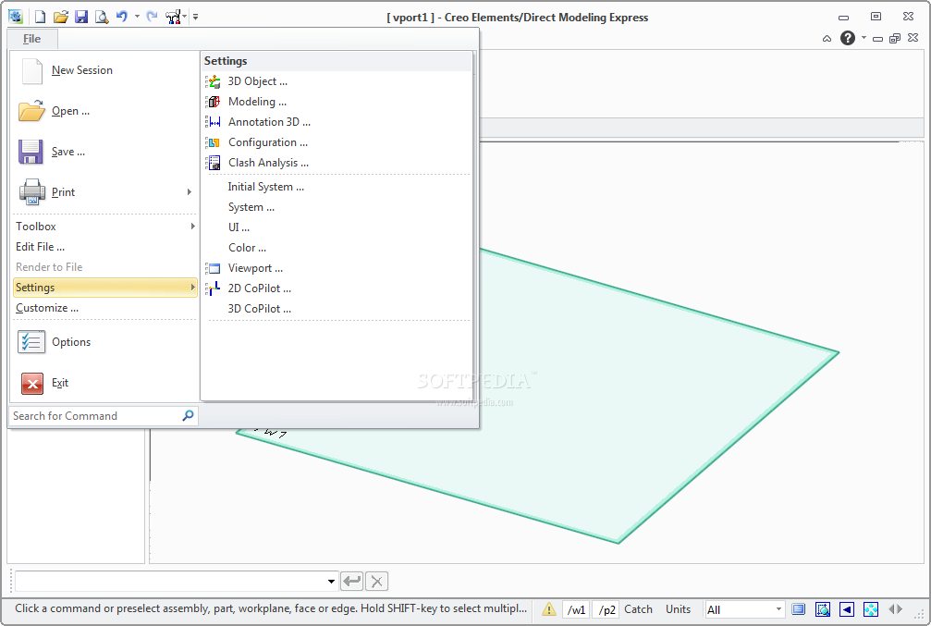Viewport: 931px width, 626px height.
Task: Open the connector tool dropdown arrow
Action: pyautogui.click(x=185, y=17)
